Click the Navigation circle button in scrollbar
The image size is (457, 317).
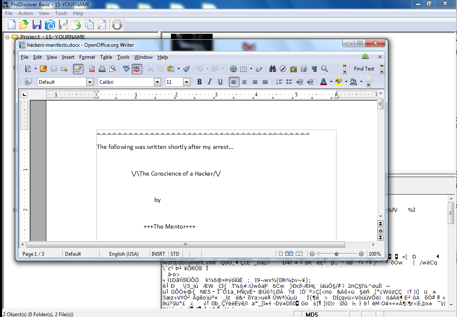(380, 230)
